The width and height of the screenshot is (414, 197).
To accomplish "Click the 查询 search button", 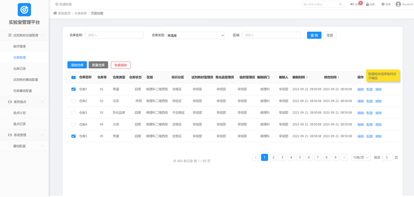I will [314, 36].
